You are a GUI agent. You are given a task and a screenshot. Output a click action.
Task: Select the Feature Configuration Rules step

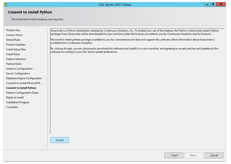(x=22, y=93)
